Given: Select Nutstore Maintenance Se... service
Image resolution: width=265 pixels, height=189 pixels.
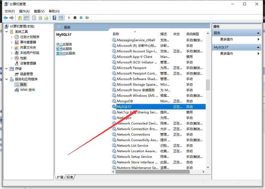Looking at the screenshot, I should click(158, 168).
